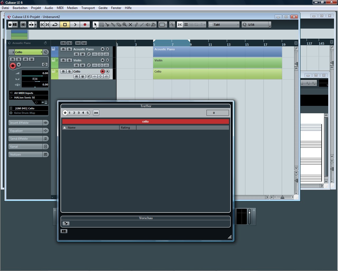Select the Draw pencil tool
This screenshot has height=271, width=338.
tap(136, 25)
